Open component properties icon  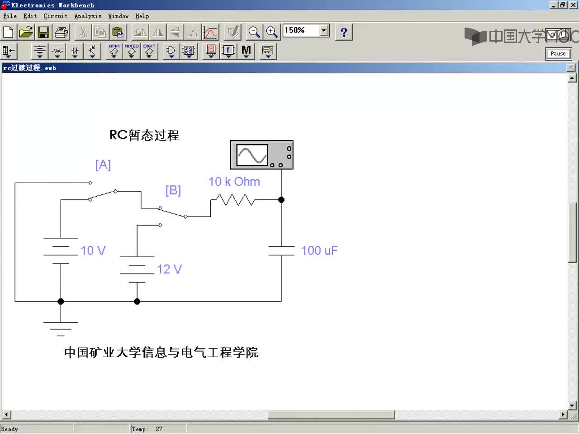click(x=233, y=32)
